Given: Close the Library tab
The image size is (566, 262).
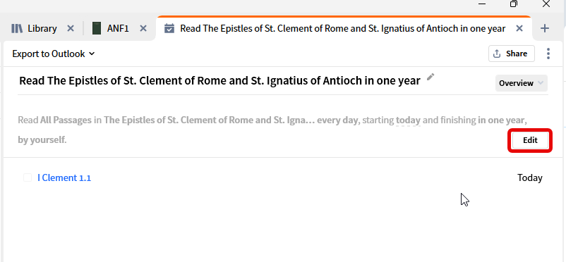Looking at the screenshot, I should (x=71, y=28).
